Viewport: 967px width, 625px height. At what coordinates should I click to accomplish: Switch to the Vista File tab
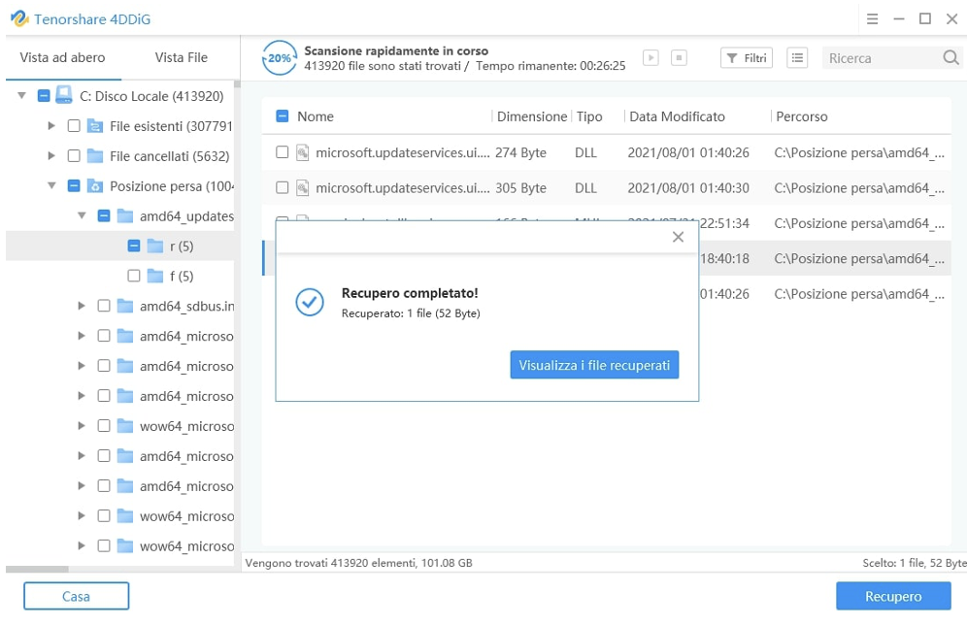pos(181,57)
